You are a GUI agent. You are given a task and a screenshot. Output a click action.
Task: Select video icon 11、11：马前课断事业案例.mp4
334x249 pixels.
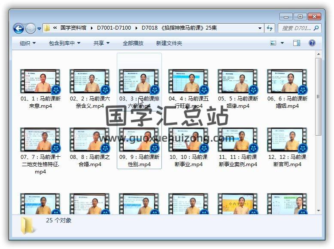[x=238, y=140]
